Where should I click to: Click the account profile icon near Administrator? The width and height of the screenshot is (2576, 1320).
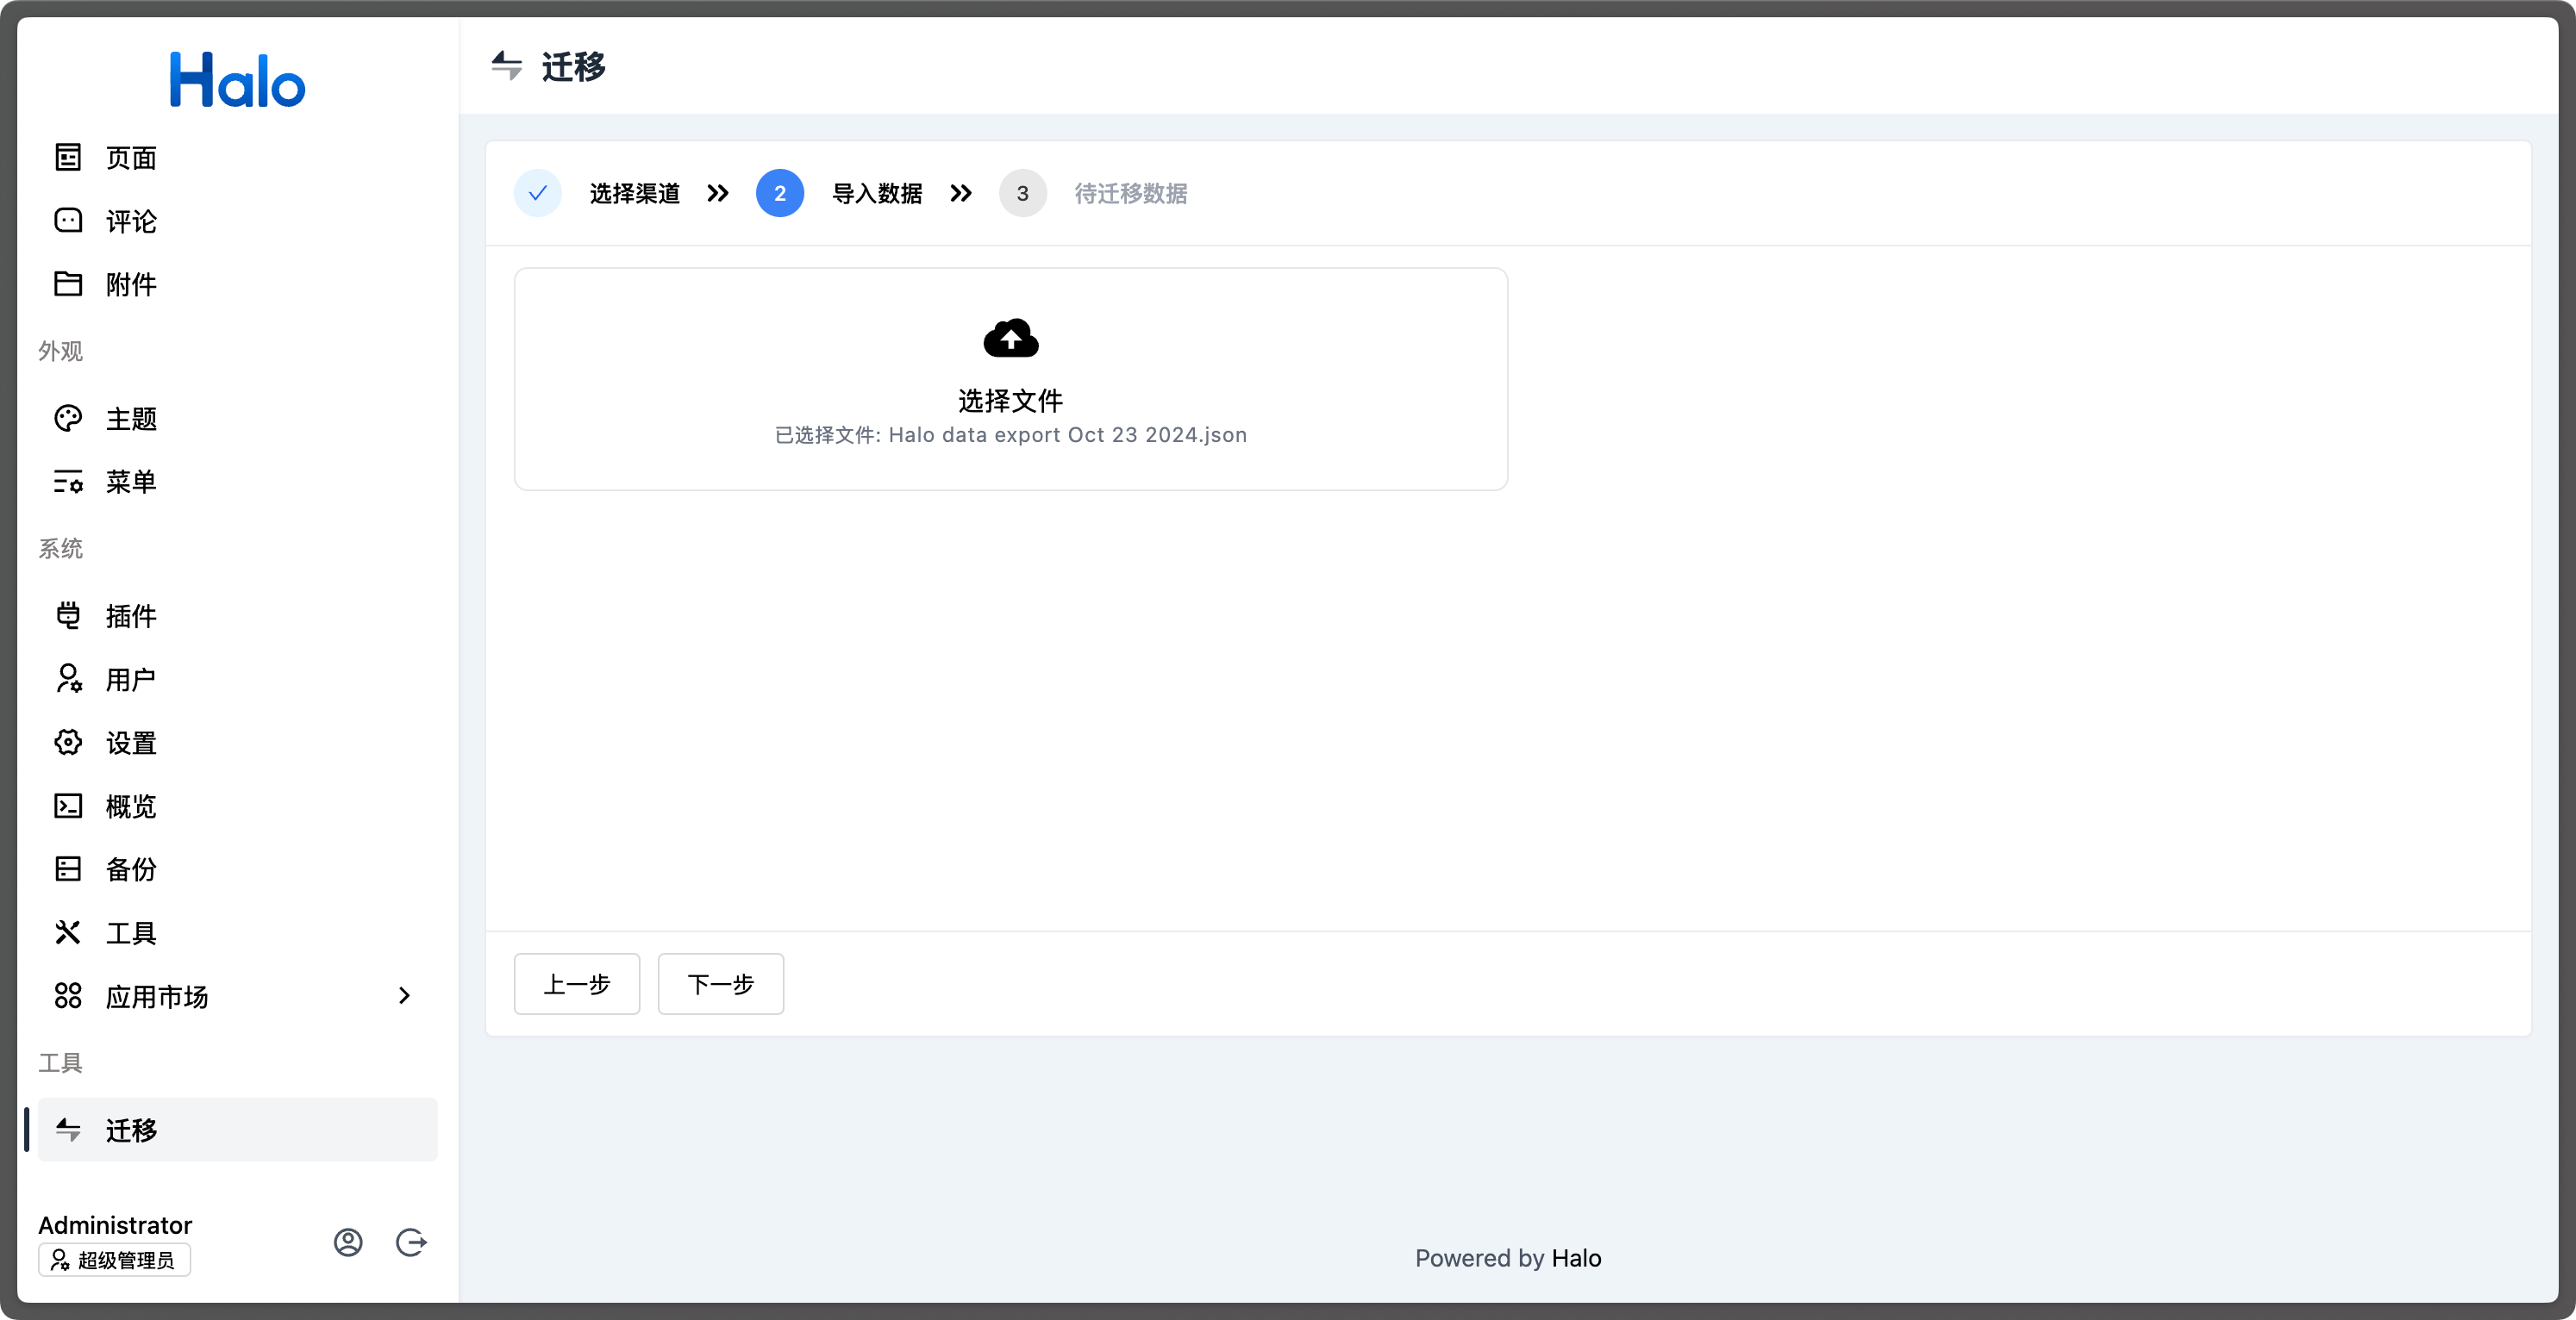[x=348, y=1242]
